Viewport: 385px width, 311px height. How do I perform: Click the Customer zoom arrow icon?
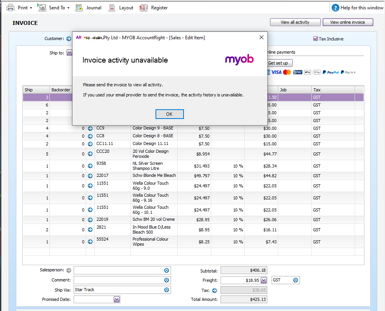tap(69, 39)
